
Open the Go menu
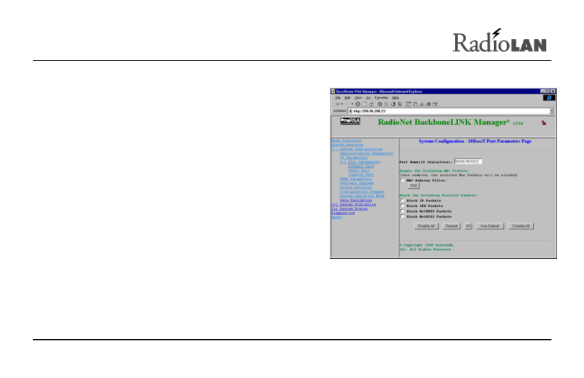(x=368, y=98)
